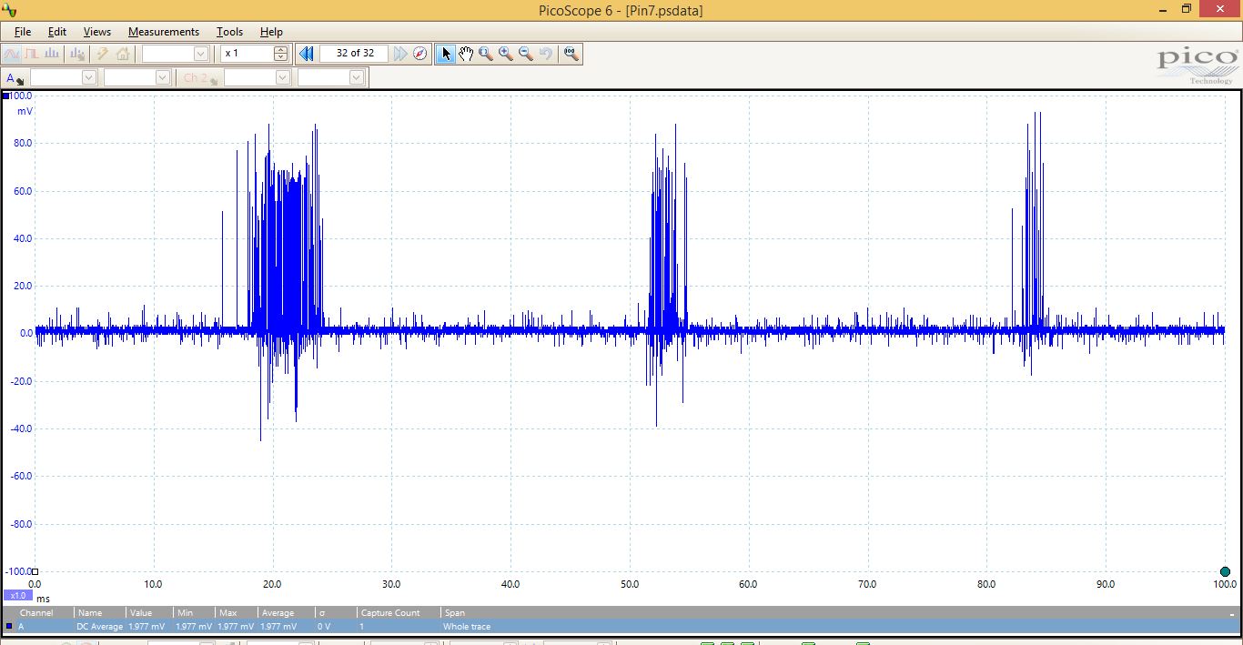Expand the Channel A range dropdown
The height and width of the screenshot is (645, 1243).
88,78
